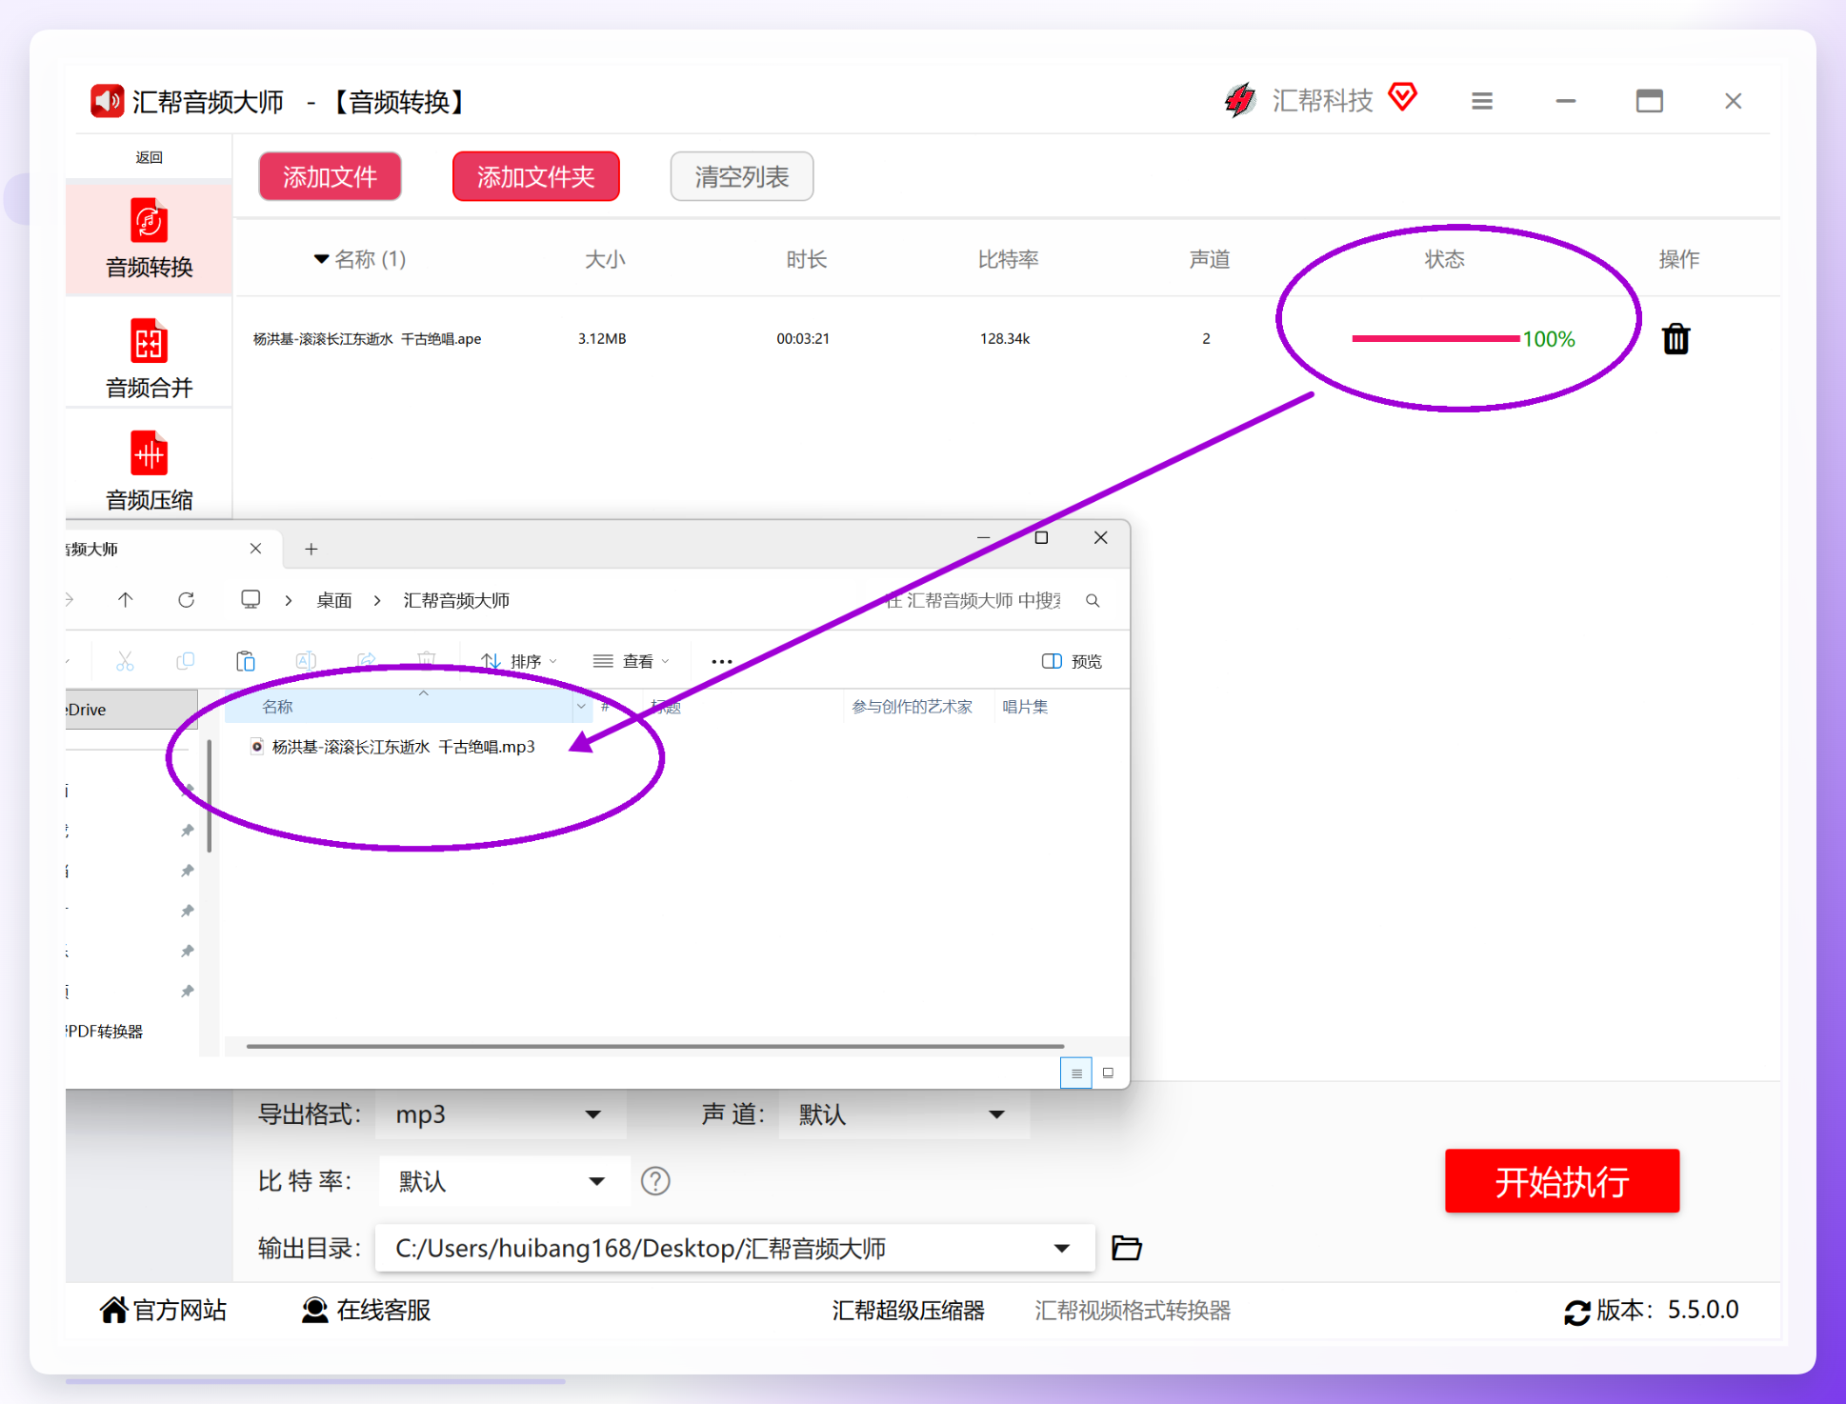Open the hamburger menu in the title bar

[x=1481, y=101]
